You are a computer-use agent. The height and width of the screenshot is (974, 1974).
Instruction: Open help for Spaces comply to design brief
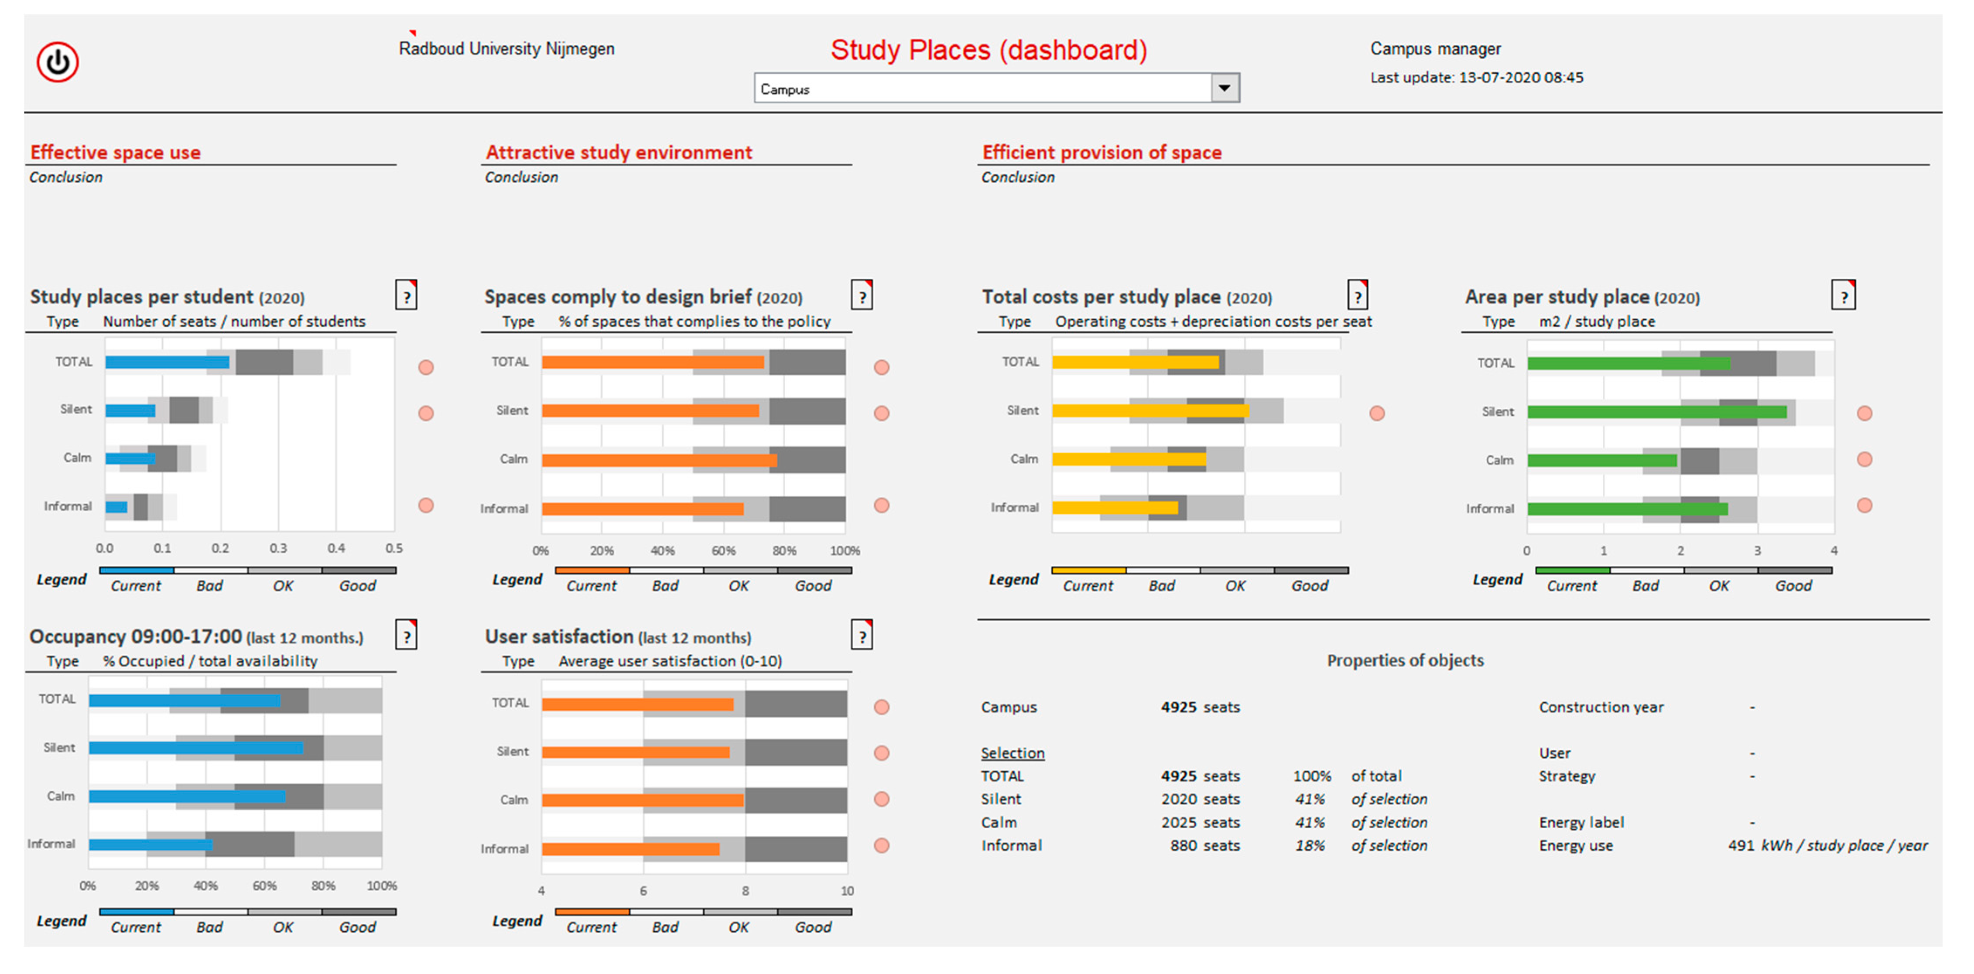[862, 295]
